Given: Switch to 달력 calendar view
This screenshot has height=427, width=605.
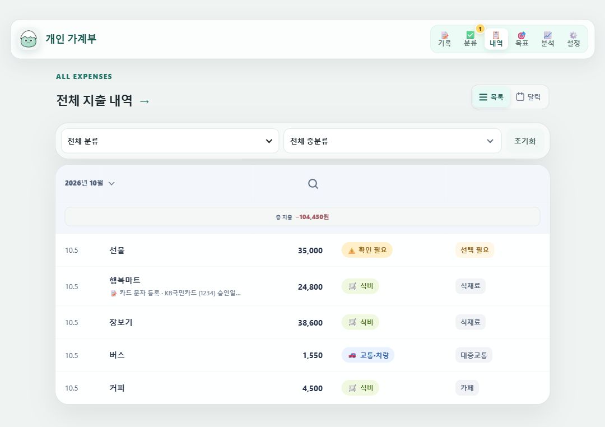Looking at the screenshot, I should [x=528, y=97].
